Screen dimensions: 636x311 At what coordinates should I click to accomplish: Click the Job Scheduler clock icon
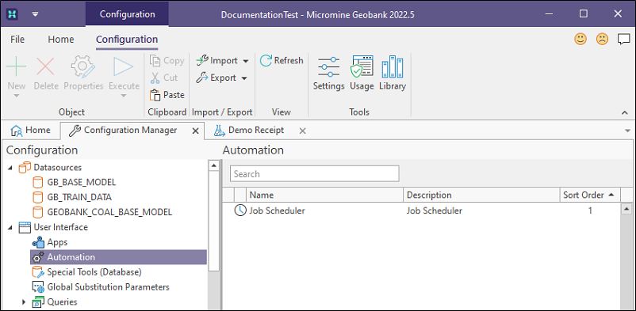pos(240,210)
